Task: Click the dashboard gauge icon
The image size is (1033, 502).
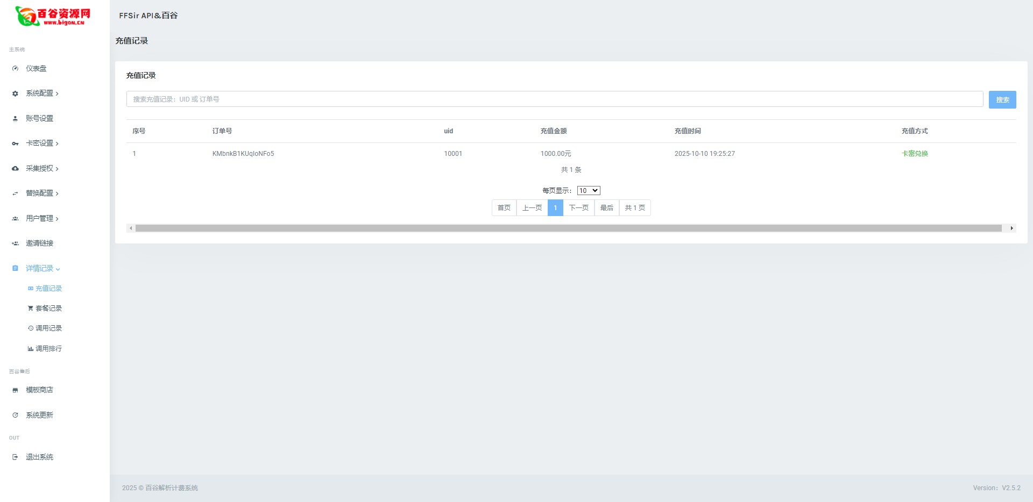Action: 15,69
